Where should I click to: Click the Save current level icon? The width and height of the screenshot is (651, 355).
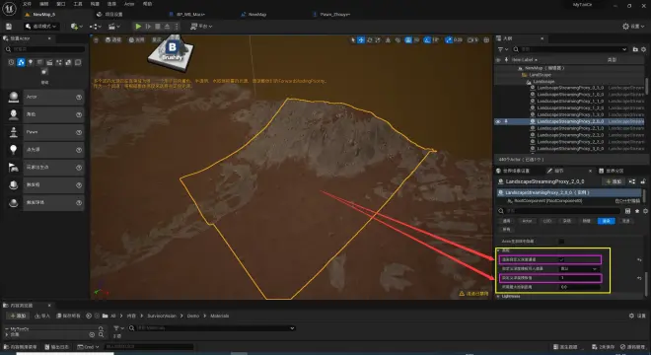(x=9, y=27)
